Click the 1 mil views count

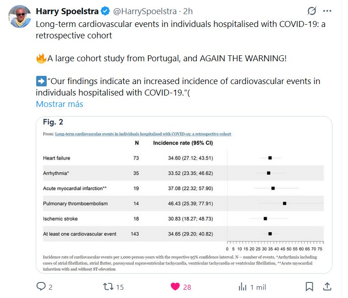click(x=258, y=287)
